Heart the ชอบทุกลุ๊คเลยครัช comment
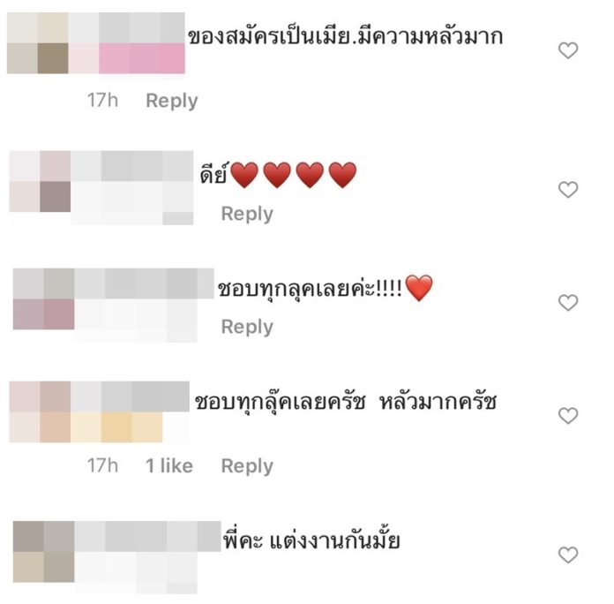The image size is (614, 604). tap(568, 415)
